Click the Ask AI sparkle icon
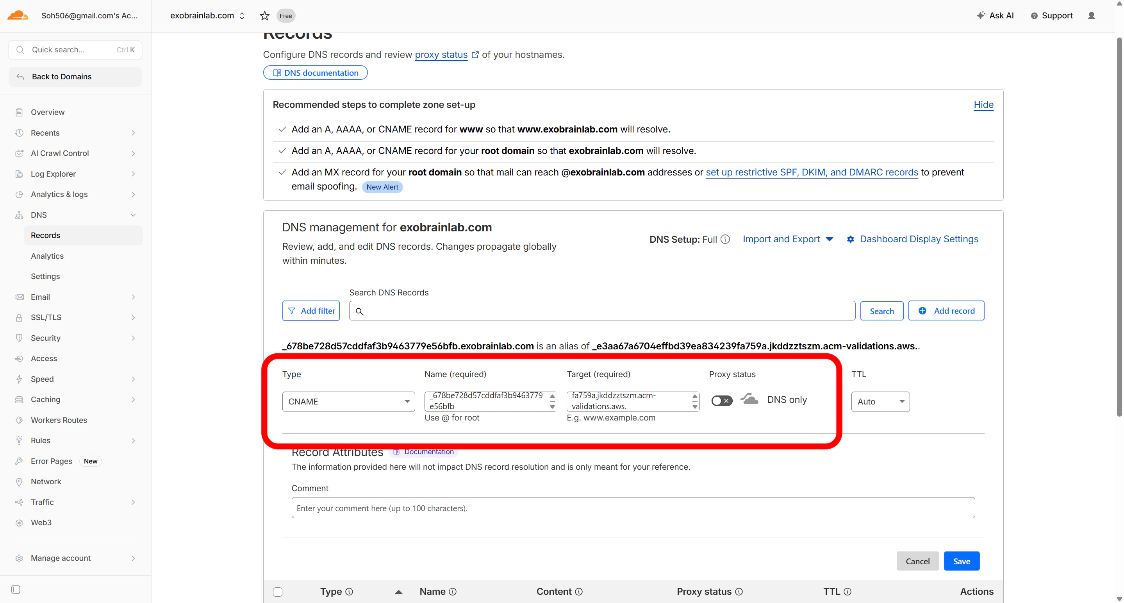 click(x=980, y=15)
